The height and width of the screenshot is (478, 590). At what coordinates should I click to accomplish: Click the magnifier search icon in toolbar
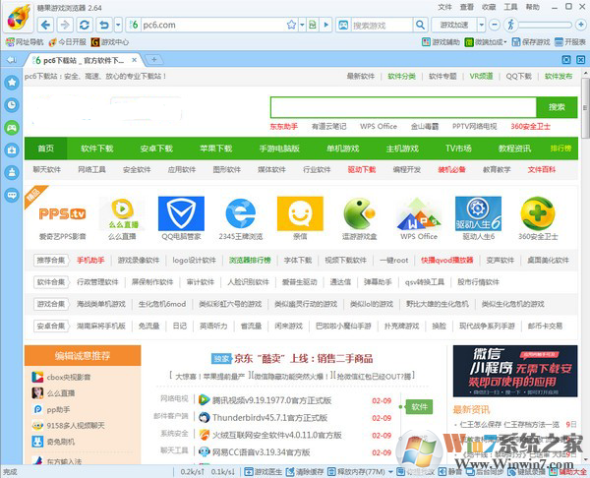420,26
